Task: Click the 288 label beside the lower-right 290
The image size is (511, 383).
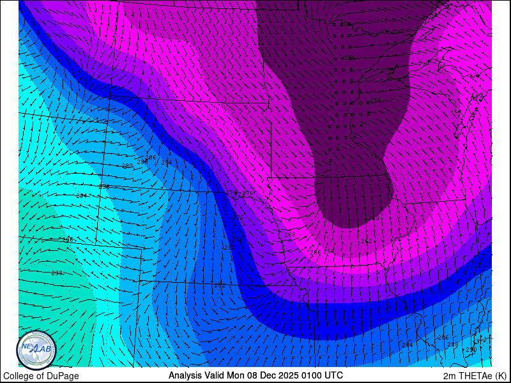Action: (x=453, y=345)
